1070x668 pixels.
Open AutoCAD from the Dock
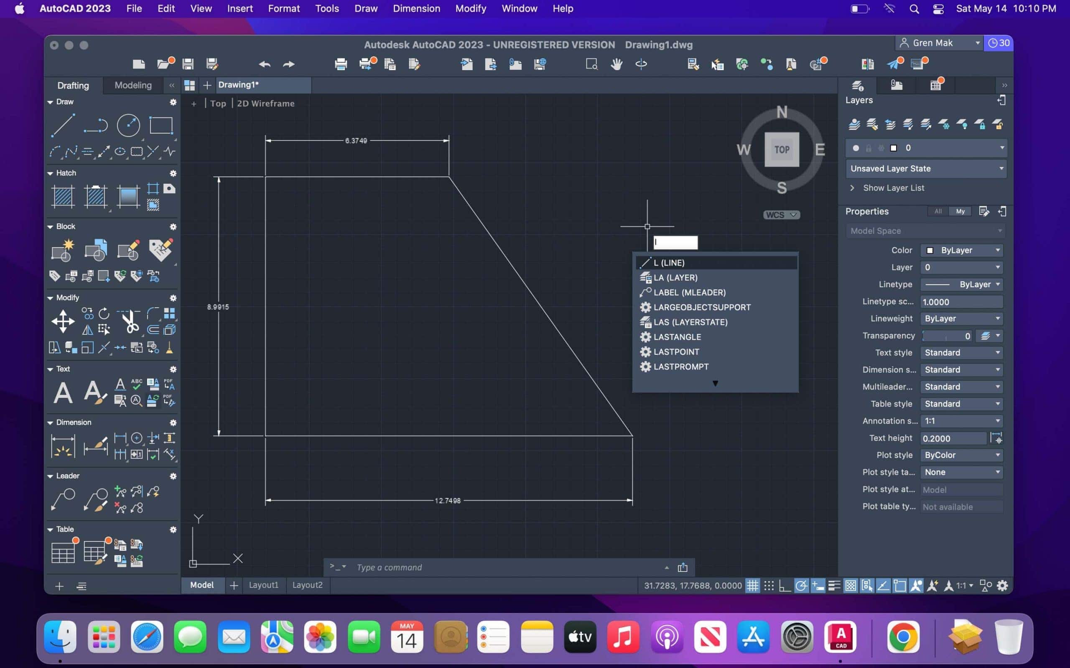840,637
